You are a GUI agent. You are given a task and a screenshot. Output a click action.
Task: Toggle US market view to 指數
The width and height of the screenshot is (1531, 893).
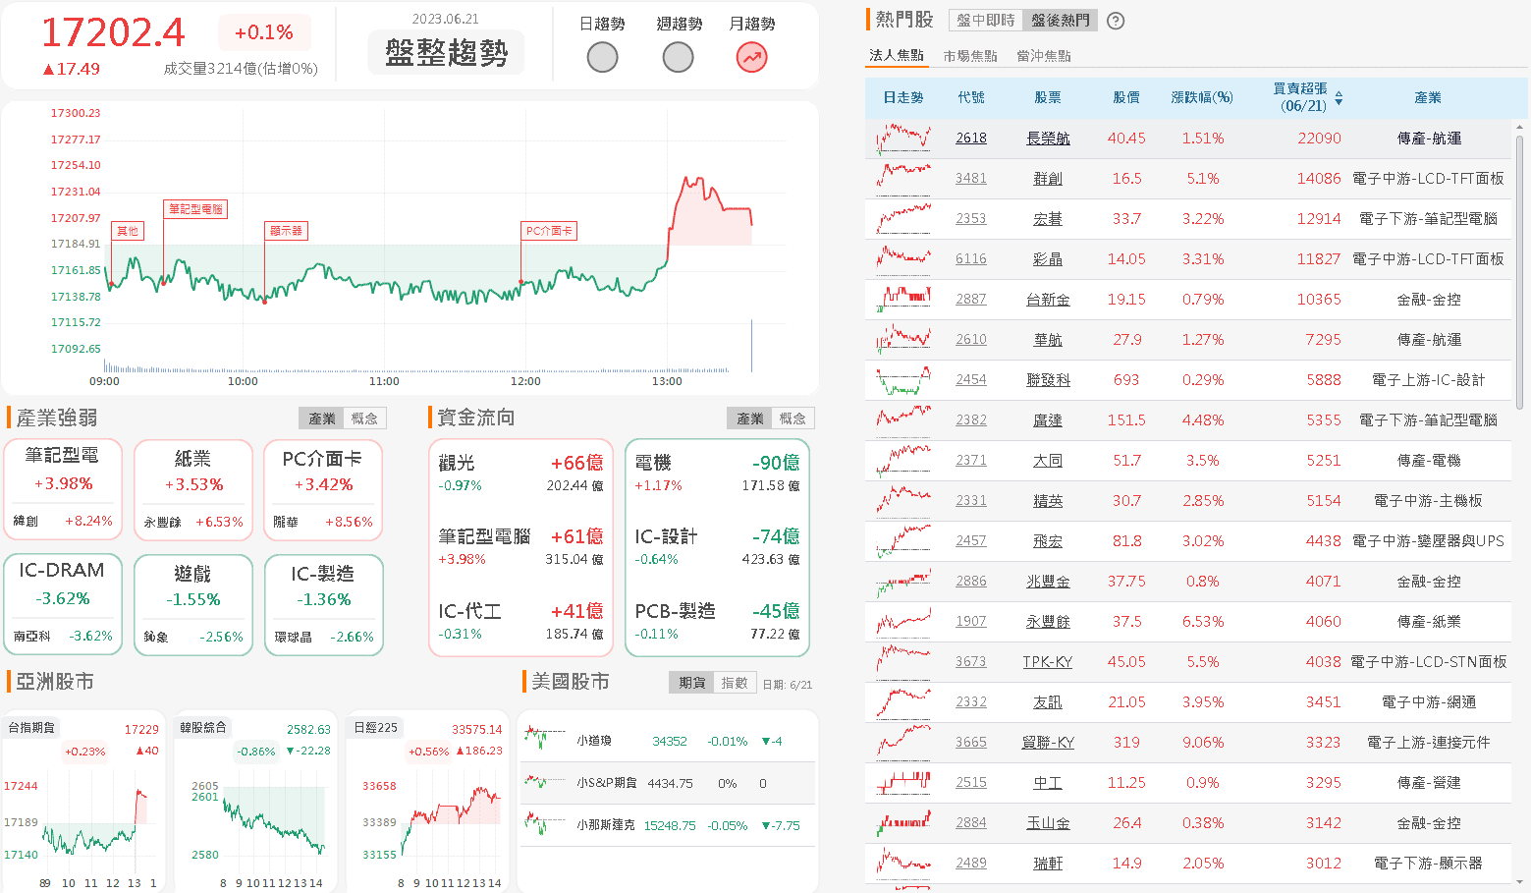point(735,683)
